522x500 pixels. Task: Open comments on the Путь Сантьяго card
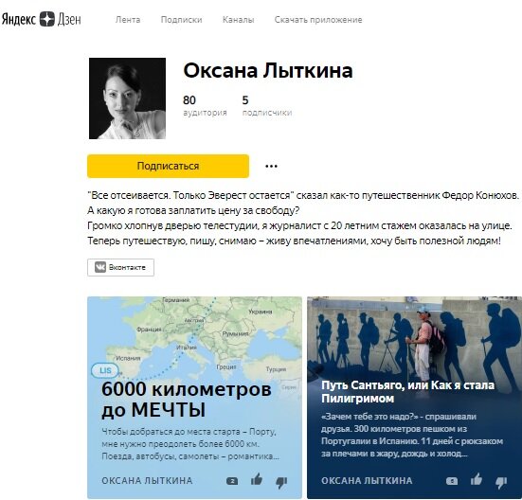point(452,481)
